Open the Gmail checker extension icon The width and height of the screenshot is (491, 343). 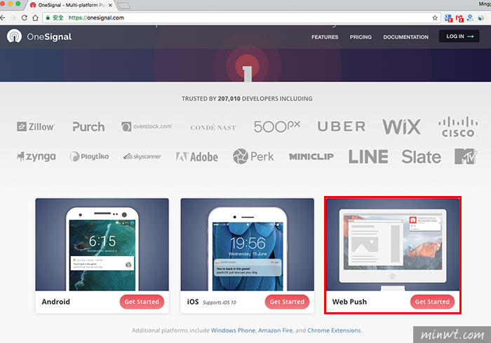coord(459,18)
